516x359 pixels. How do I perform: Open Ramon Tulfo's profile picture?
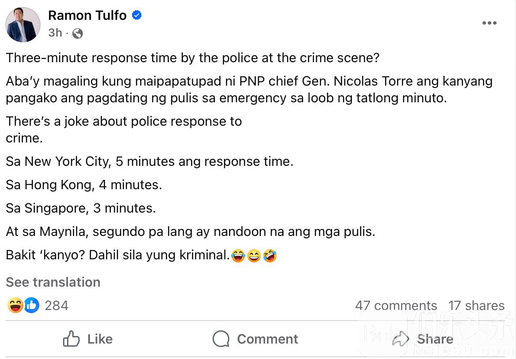[x=23, y=25]
